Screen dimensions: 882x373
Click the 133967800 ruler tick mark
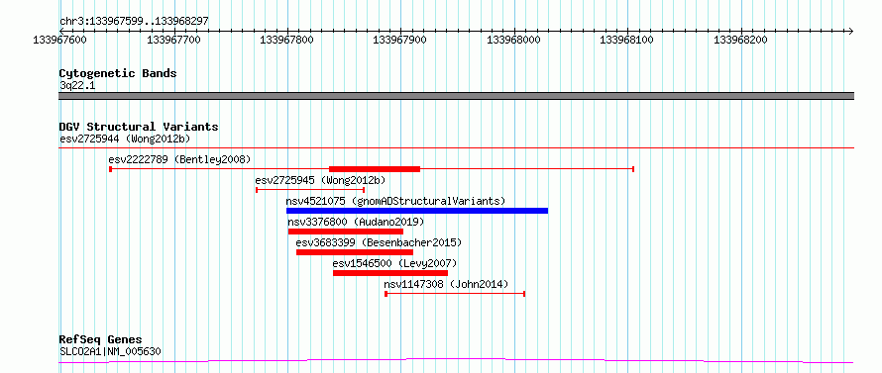[287, 31]
